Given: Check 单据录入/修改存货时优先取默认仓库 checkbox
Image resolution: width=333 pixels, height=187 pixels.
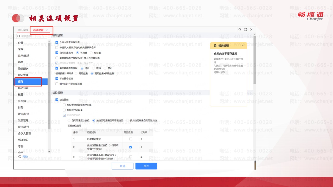Looking at the screenshot, I should click(x=57, y=48).
